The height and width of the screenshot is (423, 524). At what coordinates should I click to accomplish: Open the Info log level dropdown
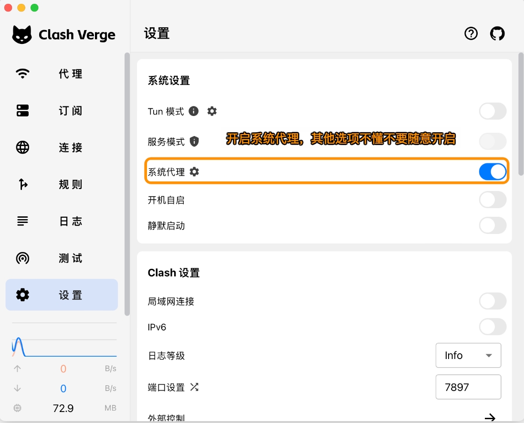click(468, 355)
